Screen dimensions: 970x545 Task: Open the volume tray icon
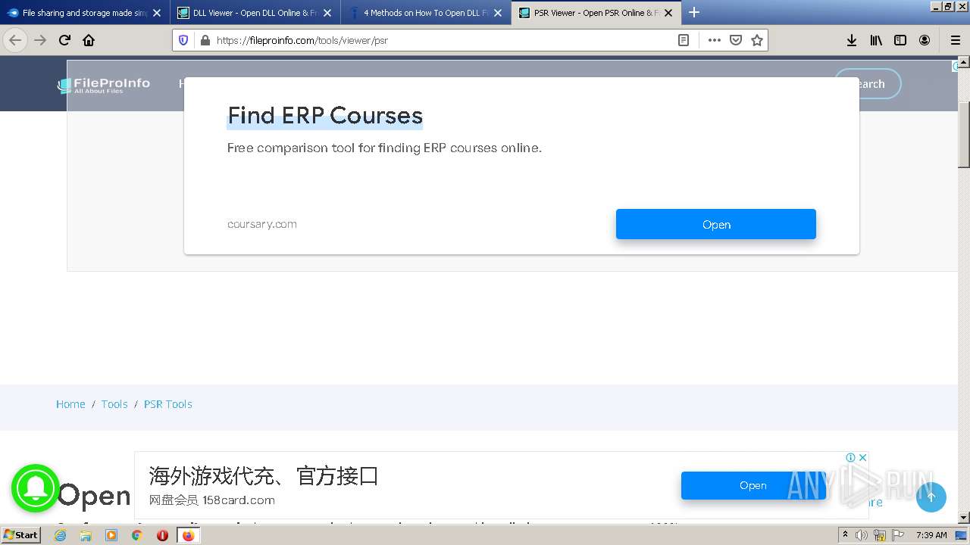[x=862, y=535]
